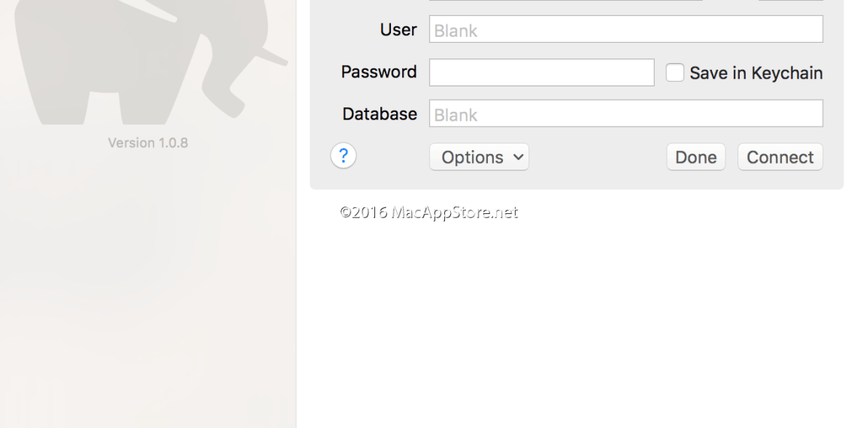Click the Save in Keychain label text
Viewport: 857px width, 428px height.
click(756, 73)
